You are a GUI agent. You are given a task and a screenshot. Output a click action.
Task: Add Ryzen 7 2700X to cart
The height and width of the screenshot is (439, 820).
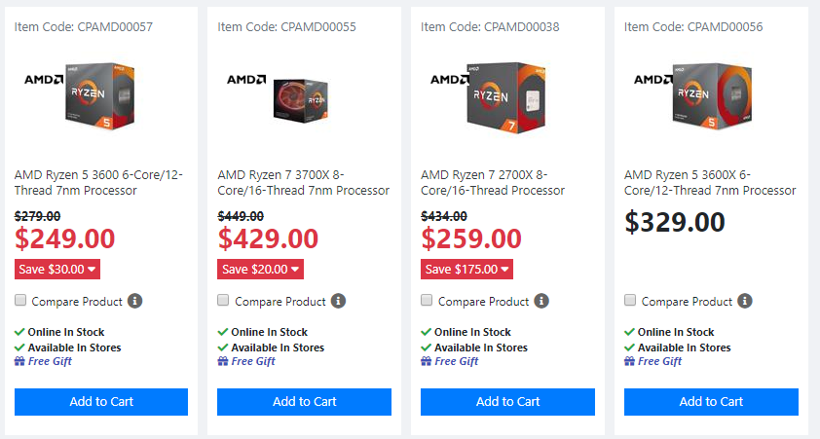(507, 401)
